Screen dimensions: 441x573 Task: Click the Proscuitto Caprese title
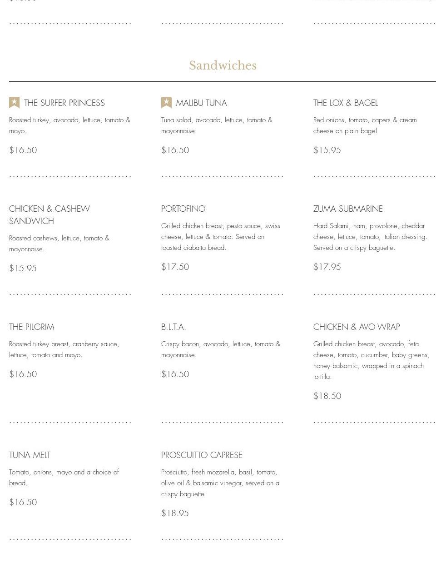click(x=202, y=455)
